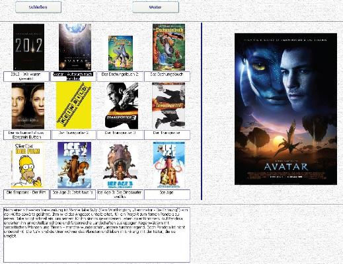Image resolution: width=343 pixels, height=264 pixels.
Task: Select the 2012 movie poster
Action: pyautogui.click(x=28, y=47)
